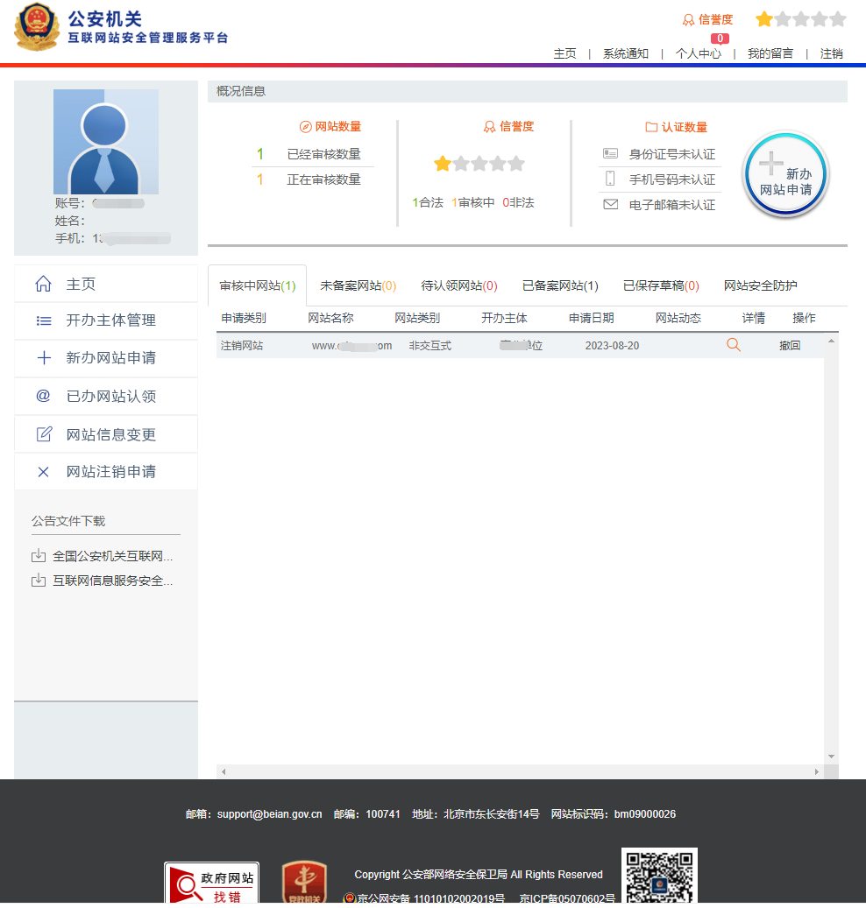Click 电子邮箱未认证 text

click(x=671, y=205)
